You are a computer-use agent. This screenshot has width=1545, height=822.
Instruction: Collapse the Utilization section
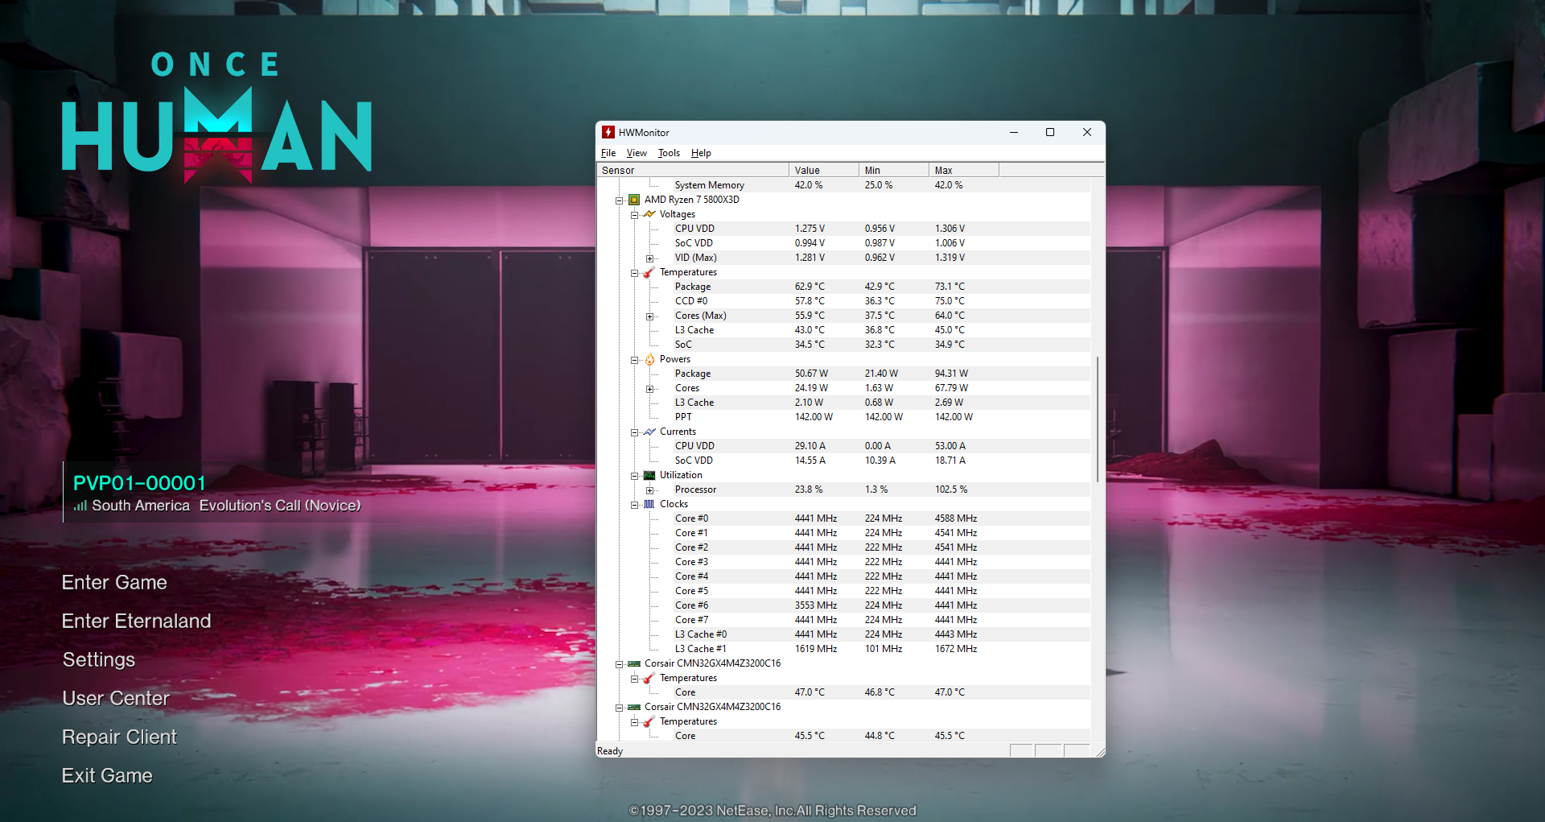(634, 476)
